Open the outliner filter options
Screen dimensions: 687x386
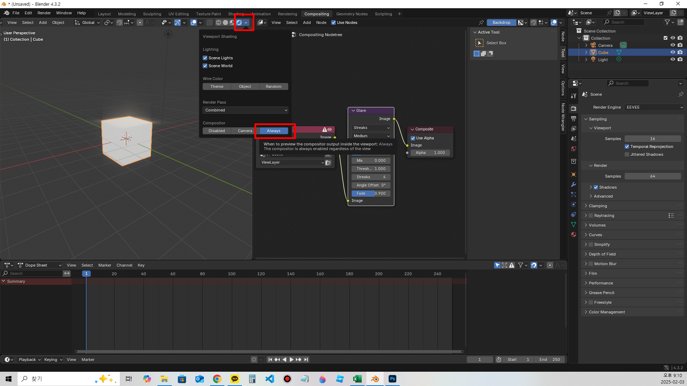tap(669, 22)
